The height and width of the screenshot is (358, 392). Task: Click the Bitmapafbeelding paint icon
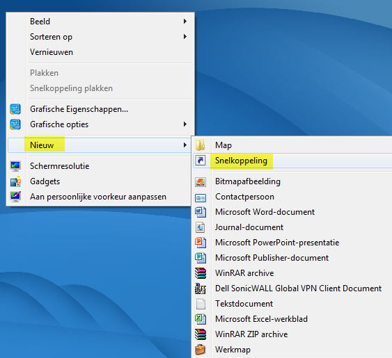[x=201, y=181]
